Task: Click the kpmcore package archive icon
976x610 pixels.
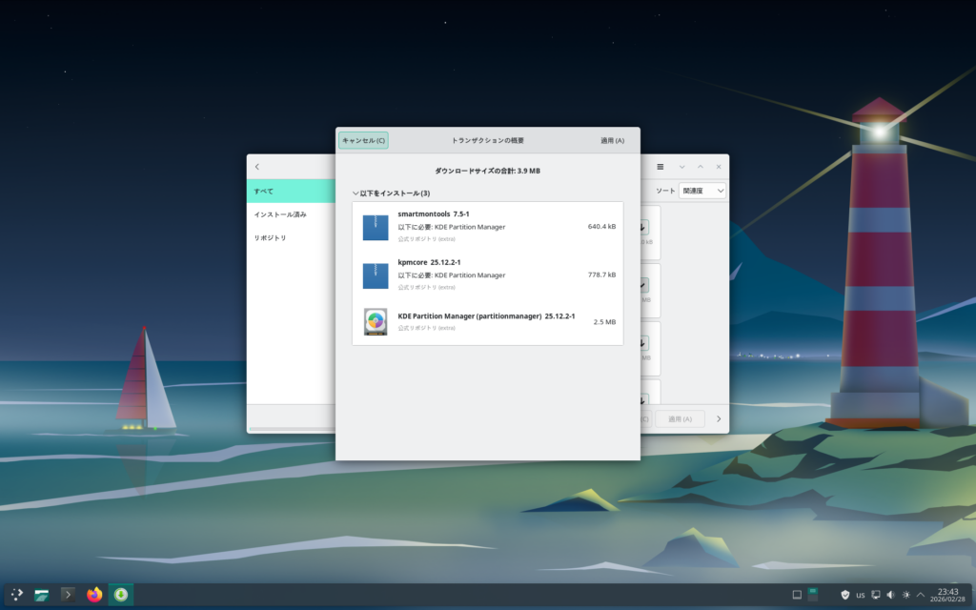Action: point(376,275)
